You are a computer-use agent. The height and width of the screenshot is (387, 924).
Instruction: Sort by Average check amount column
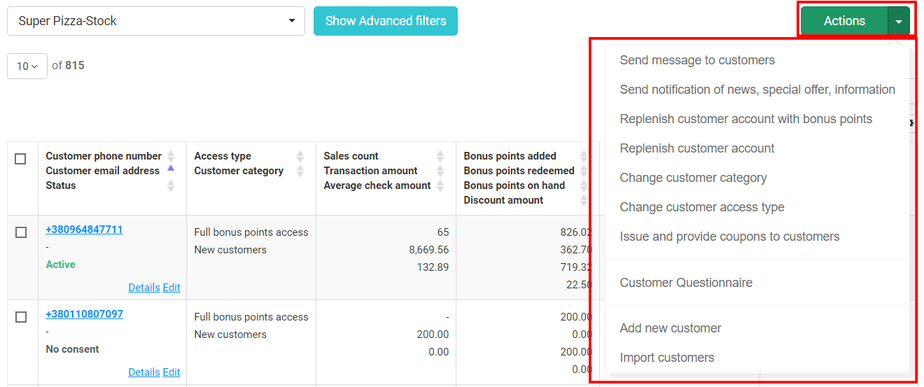pyautogui.click(x=440, y=185)
